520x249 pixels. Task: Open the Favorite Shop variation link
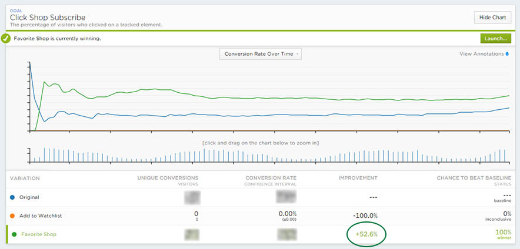(x=39, y=234)
